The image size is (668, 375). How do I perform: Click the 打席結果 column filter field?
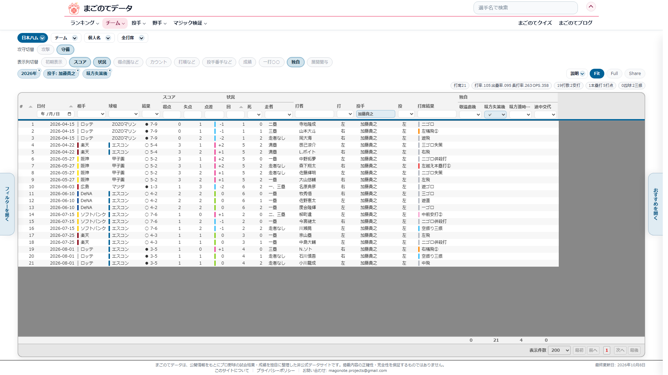(437, 114)
